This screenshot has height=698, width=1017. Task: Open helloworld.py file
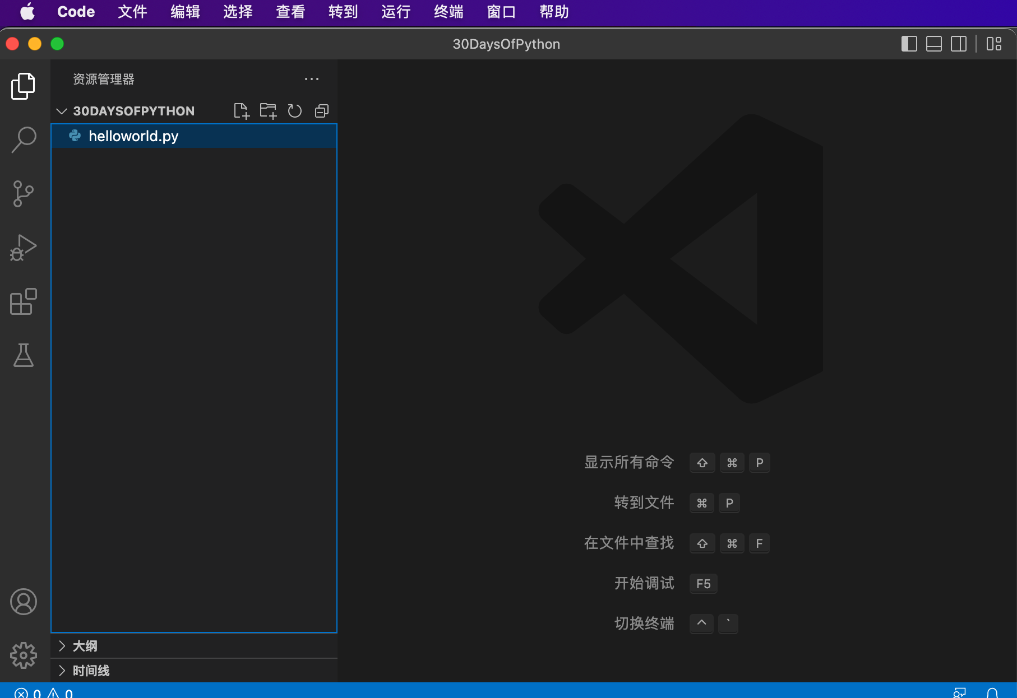point(194,136)
